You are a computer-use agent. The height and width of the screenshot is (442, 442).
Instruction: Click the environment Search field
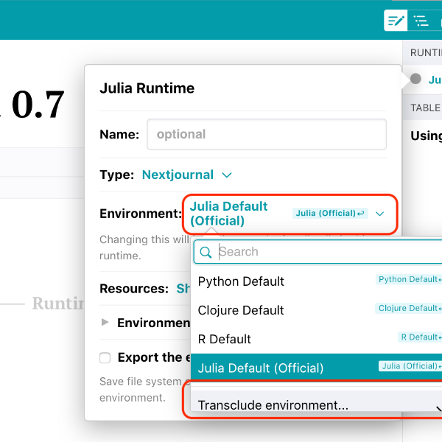tap(324, 252)
